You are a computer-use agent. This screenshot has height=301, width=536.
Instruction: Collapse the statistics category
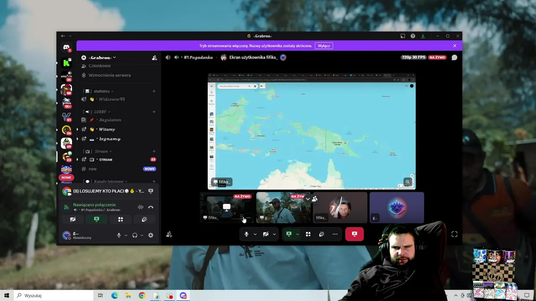103,91
